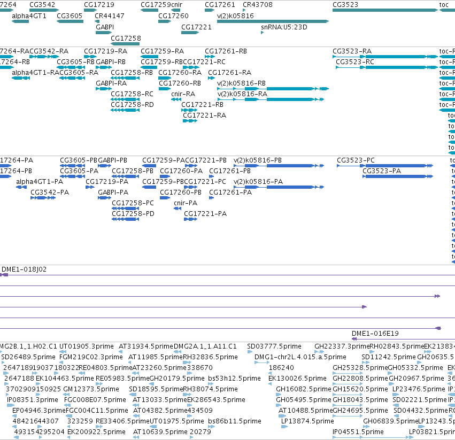
Task: Select the GH22337.3prime EST
Action: 319,352
